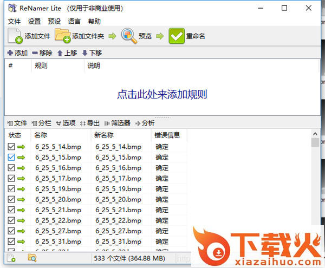Image resolution: width=325 pixels, height=268 pixels.
Task: Remove a rule with the 移除 button
Action: pos(42,53)
